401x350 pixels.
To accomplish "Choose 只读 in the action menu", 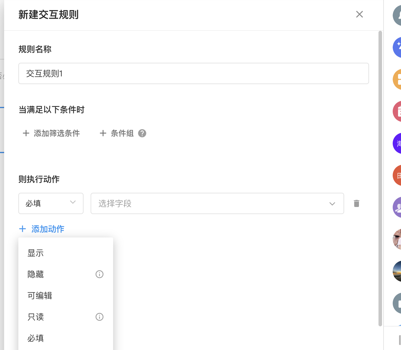I will click(x=36, y=317).
